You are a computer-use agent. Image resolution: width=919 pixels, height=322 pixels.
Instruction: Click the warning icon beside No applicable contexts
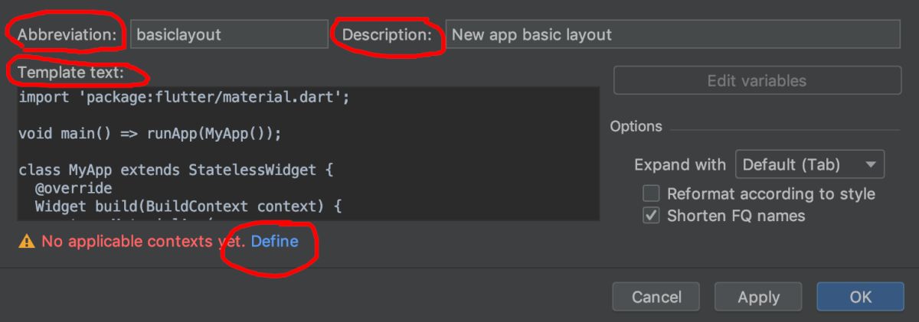(27, 242)
